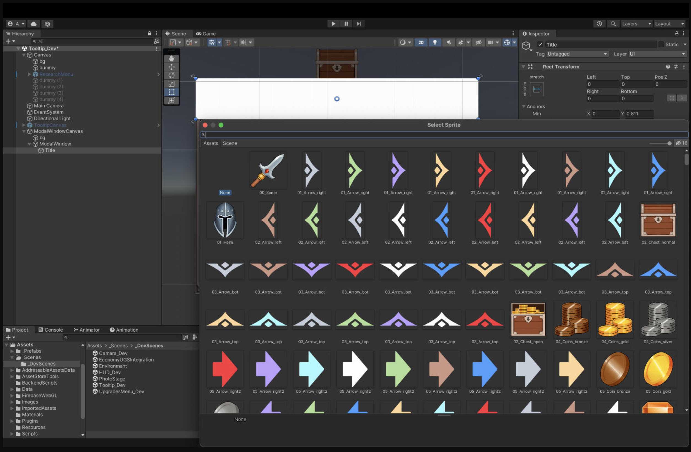Screen dimensions: 691x452
Task: Toggle hidden objects visibility in Scene view
Action: (x=478, y=42)
